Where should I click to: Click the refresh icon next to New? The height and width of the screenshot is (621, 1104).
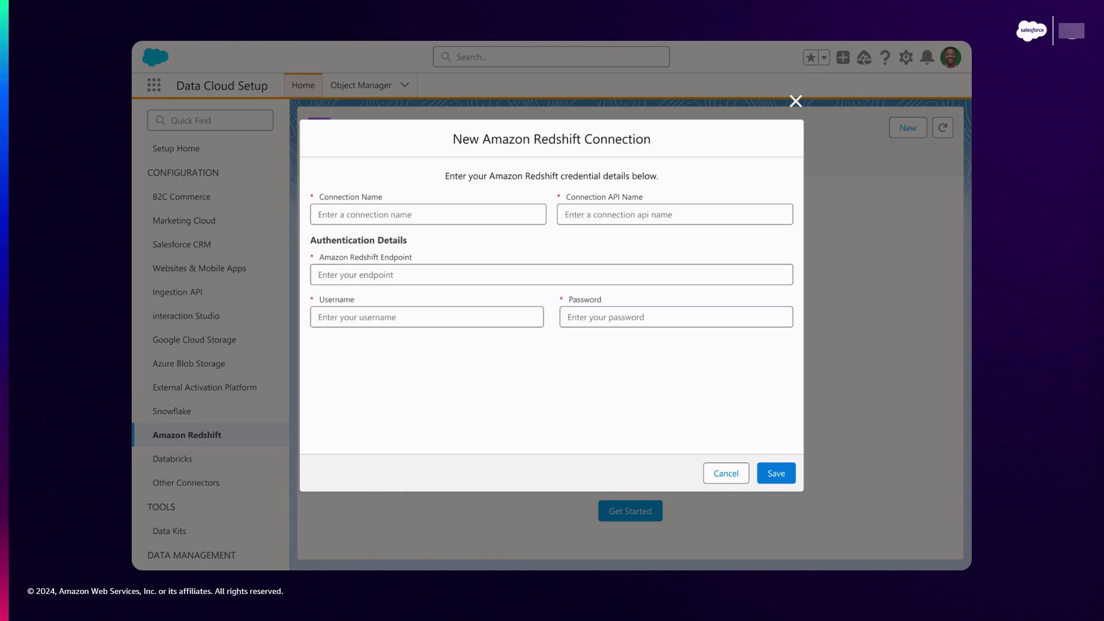942,128
